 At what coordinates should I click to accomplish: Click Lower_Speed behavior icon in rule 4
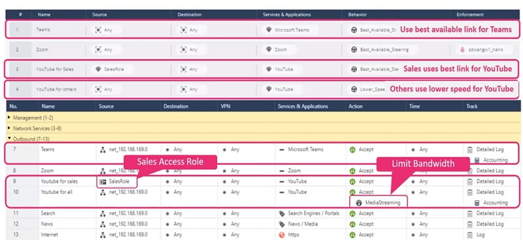[354, 89]
